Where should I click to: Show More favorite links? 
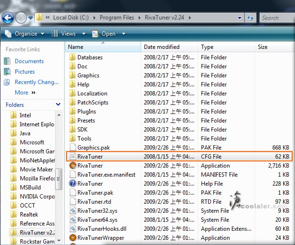pos(25,93)
